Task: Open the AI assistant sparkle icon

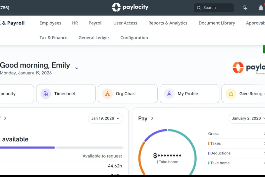Action: [x=245, y=8]
